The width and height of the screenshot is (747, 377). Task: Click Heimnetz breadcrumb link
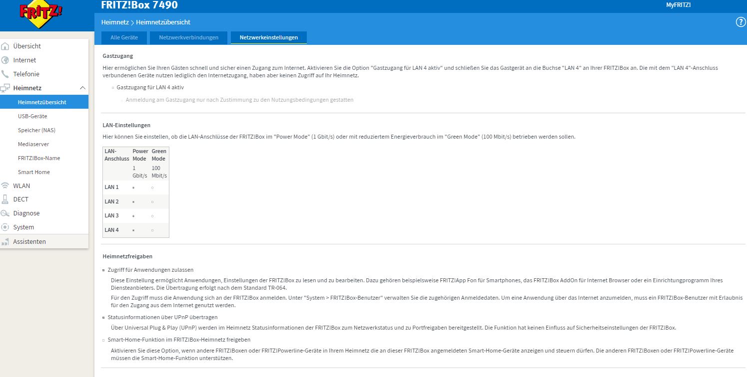point(114,22)
